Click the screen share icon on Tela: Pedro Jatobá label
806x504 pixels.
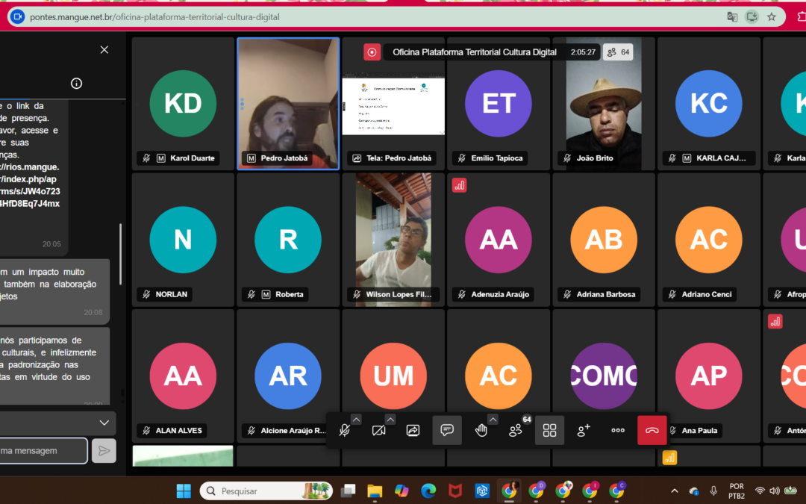tap(357, 158)
